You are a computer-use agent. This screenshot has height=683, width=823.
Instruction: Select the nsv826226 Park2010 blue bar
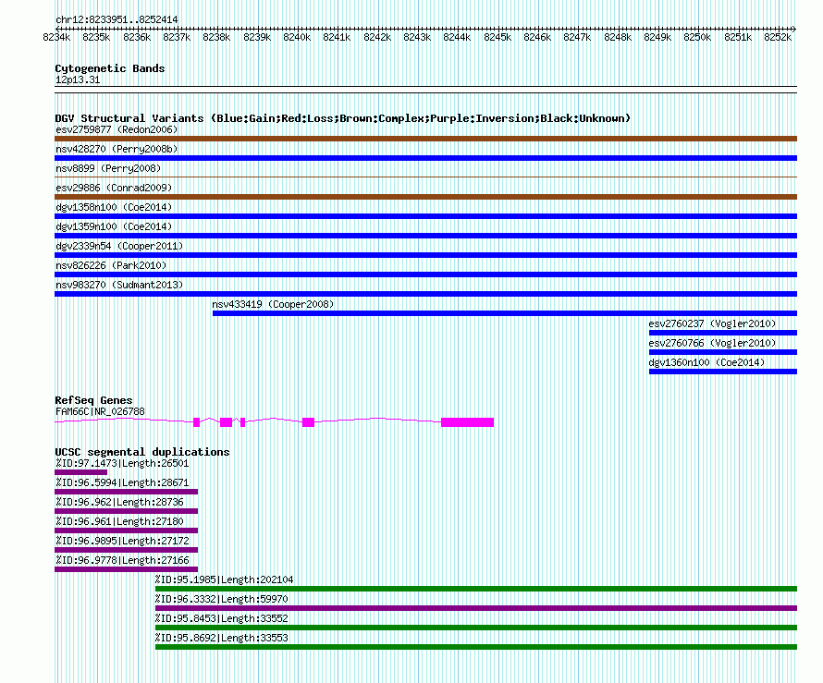click(x=425, y=274)
